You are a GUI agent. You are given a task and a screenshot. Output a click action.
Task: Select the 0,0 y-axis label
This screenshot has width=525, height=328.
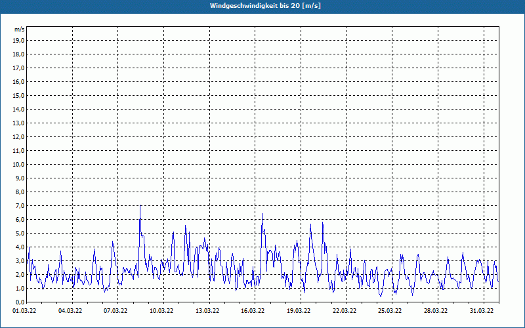coord(20,302)
